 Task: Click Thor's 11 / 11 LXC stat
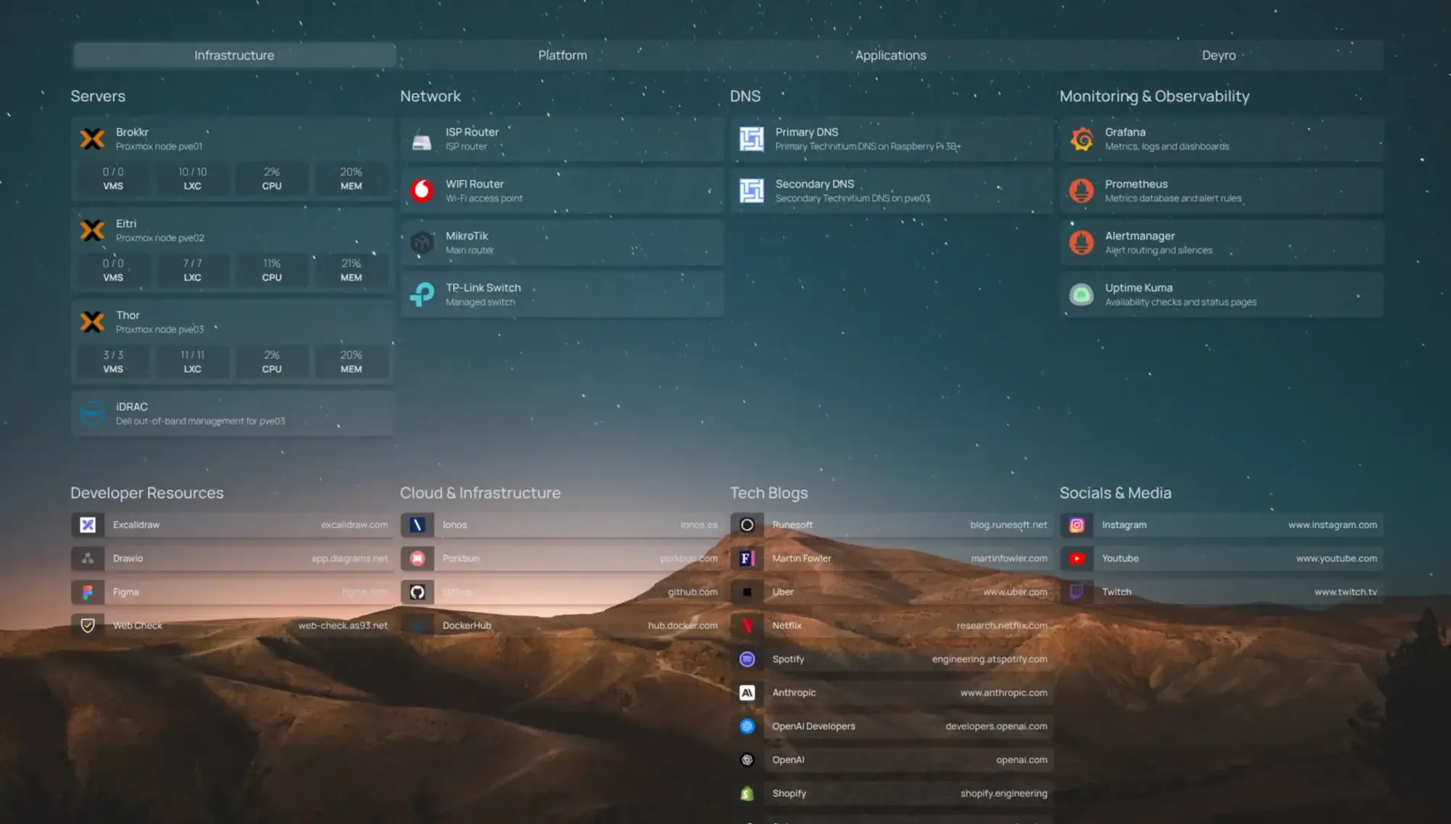(192, 361)
